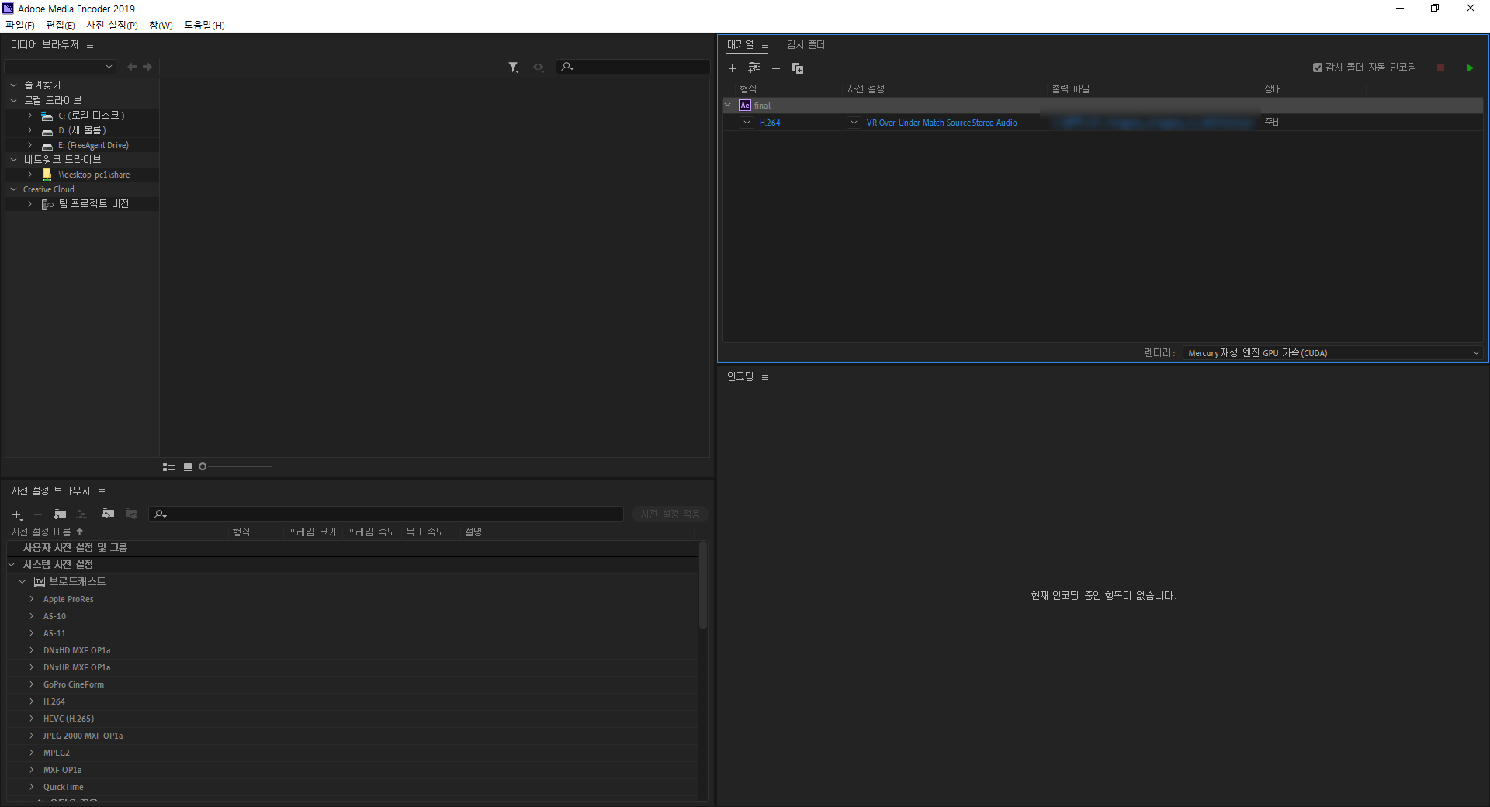Open the 도움말(H) menu
This screenshot has height=807, width=1490.
(204, 26)
